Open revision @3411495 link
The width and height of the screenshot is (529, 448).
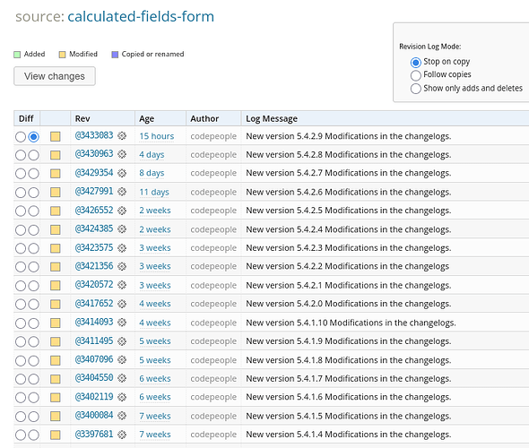tap(94, 340)
